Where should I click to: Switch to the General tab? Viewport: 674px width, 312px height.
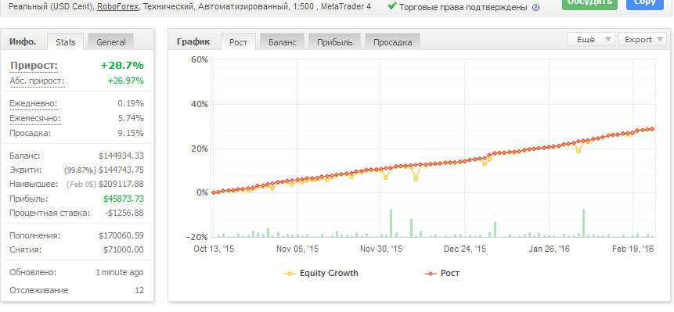click(x=111, y=41)
